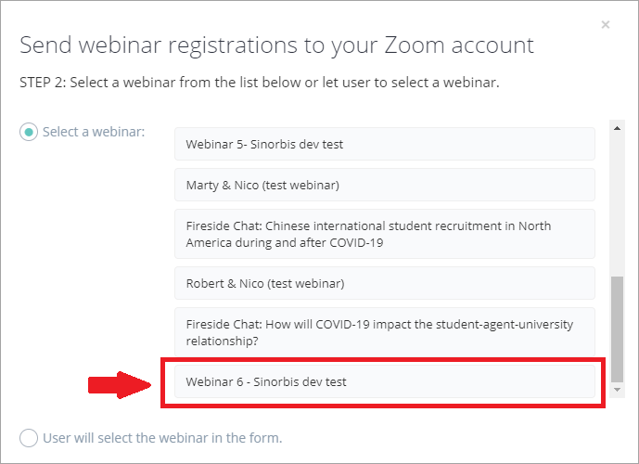Click the webinar list scrollbar thumb
Viewport: 639px width, 464px height.
(x=617, y=329)
